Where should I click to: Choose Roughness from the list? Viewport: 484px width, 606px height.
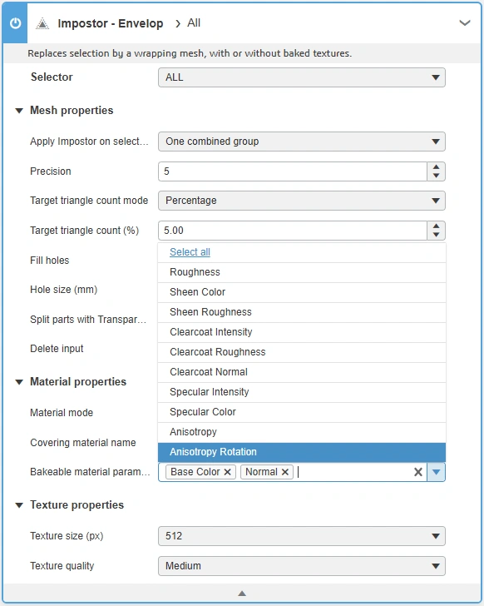point(302,272)
